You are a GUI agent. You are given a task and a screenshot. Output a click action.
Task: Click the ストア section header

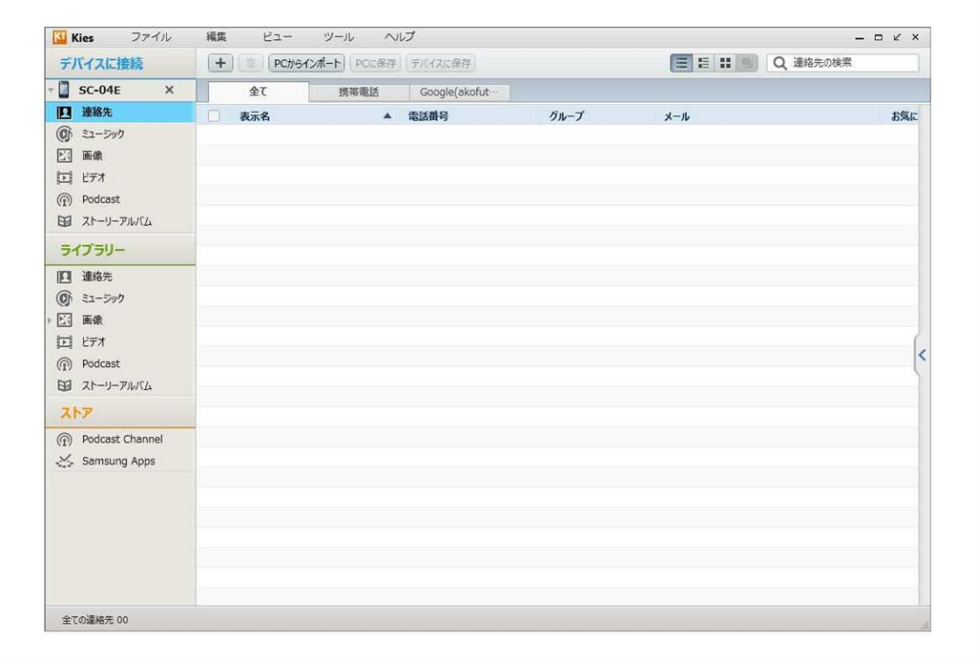coord(120,413)
